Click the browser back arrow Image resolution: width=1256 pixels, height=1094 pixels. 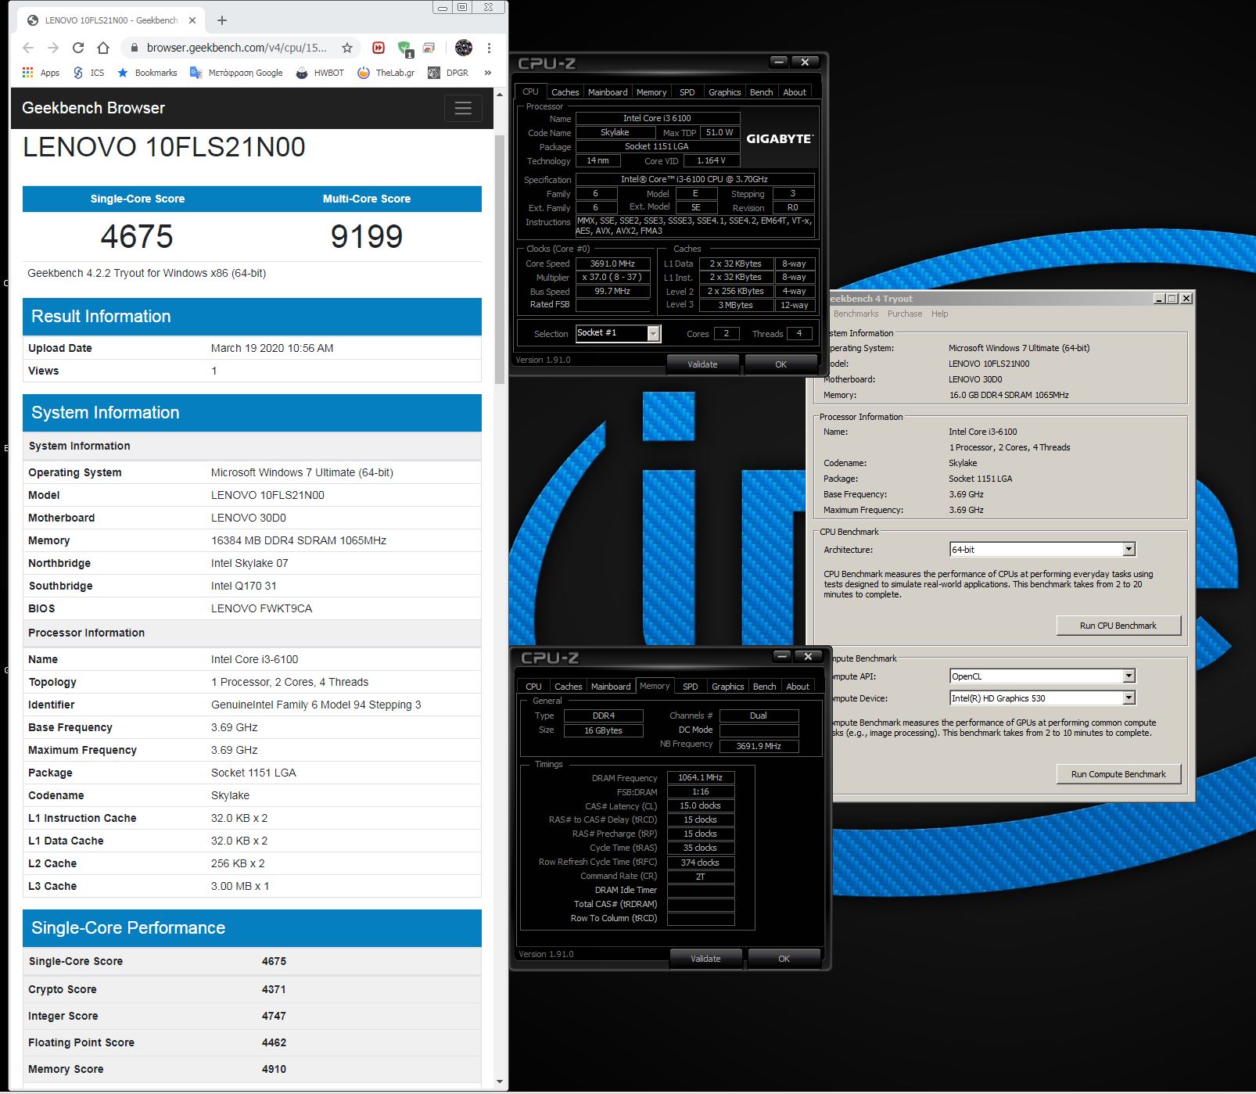click(28, 48)
